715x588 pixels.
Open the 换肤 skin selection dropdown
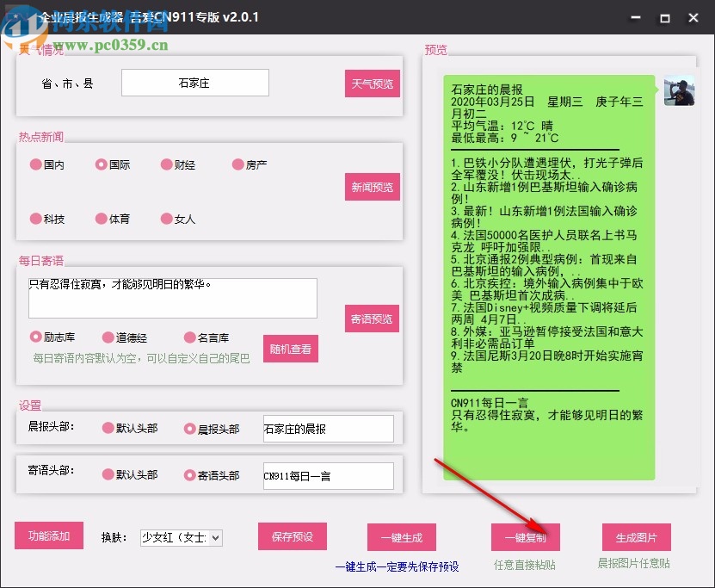point(181,537)
